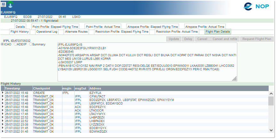Choose the Summary radio button
276x139 pixels.
click(31, 44)
